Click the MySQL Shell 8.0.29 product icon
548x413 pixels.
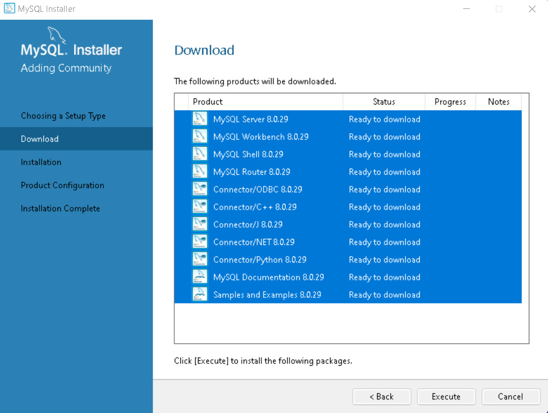tap(200, 154)
